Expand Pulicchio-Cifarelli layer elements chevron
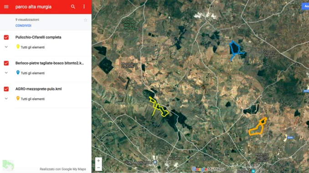The image size is (309, 173). (6, 47)
